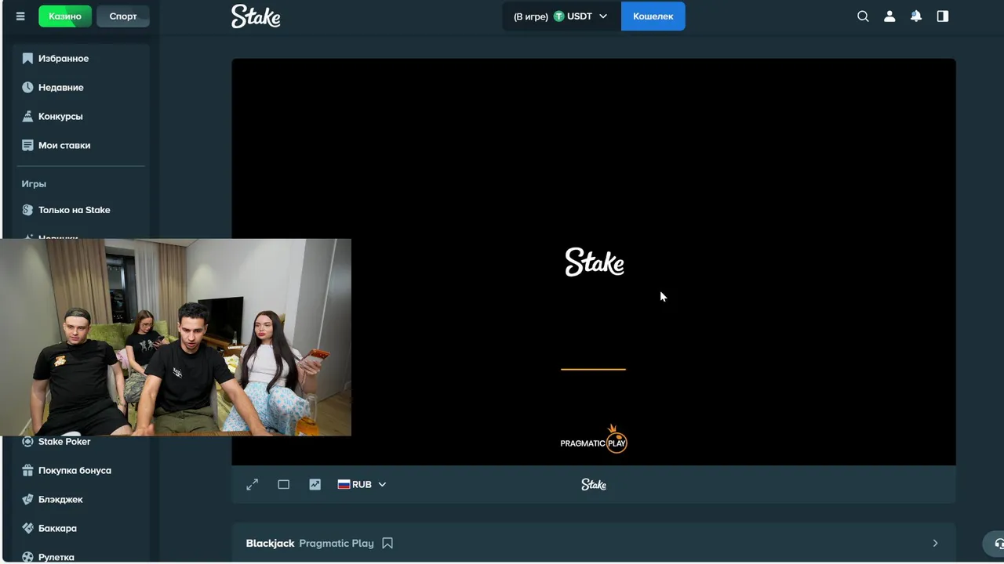Click the Игры section heading
1004x564 pixels.
[x=34, y=184]
